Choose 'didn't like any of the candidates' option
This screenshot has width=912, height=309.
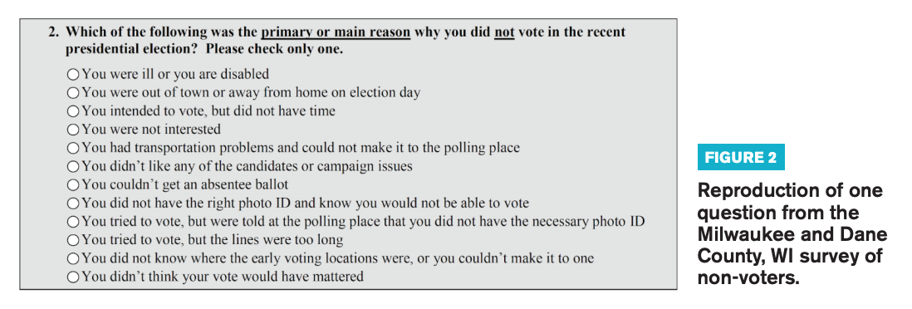point(73,167)
